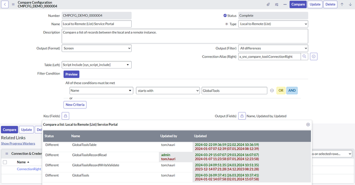Open the Output (Filter) dropdown
This screenshot has width=355, height=185.
(x=273, y=48)
